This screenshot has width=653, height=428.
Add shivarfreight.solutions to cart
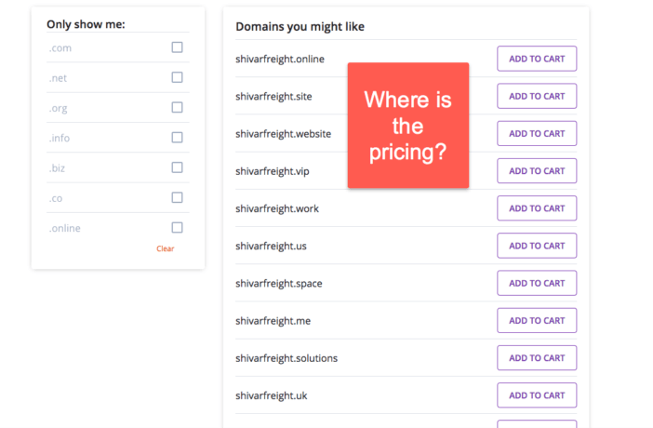pos(537,358)
